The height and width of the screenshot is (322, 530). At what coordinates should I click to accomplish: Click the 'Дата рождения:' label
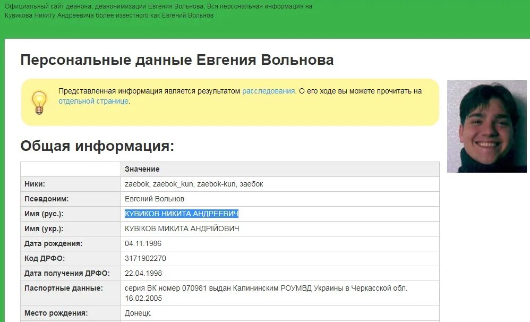[54, 243]
